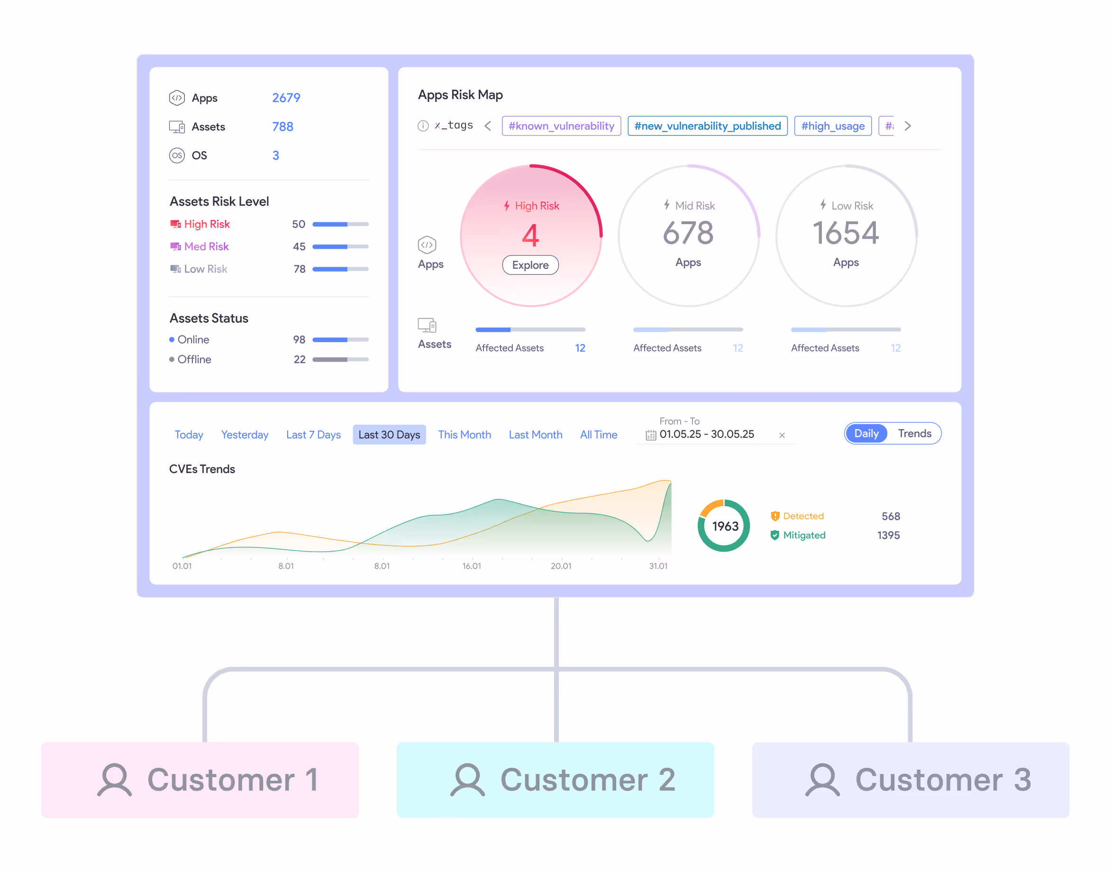Click the High Risk assets progress bar
1111x872 pixels.
pyautogui.click(x=340, y=224)
